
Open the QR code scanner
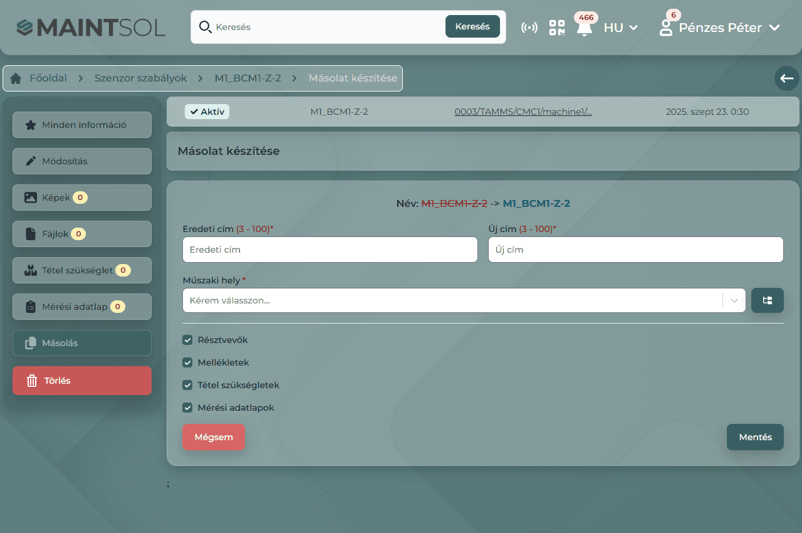[x=557, y=28]
